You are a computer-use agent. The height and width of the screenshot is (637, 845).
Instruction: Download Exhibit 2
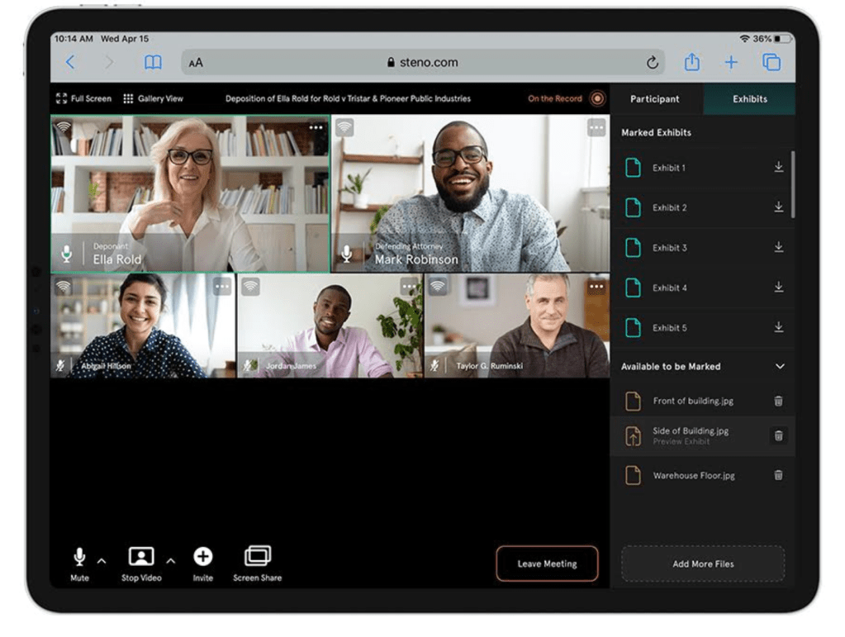[x=778, y=207]
